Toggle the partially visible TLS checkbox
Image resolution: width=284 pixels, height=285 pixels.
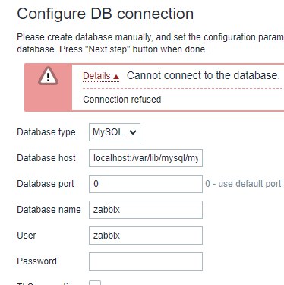pos(95,283)
